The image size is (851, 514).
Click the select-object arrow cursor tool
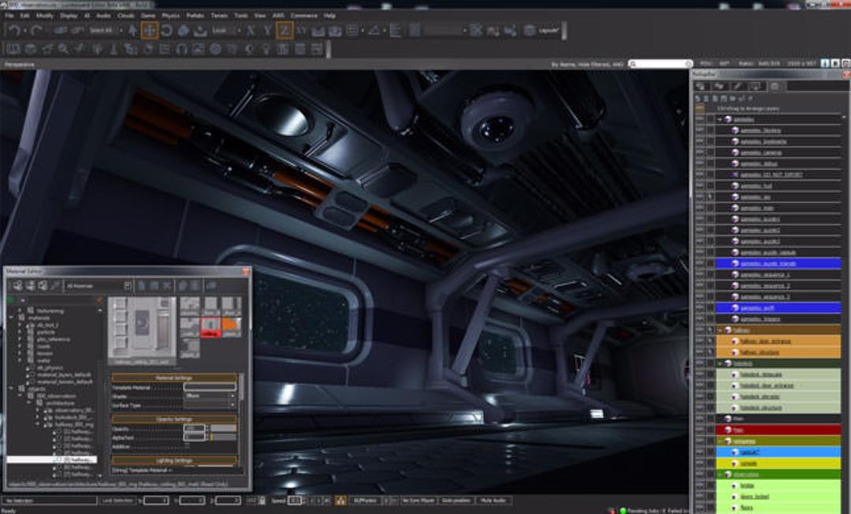132,31
